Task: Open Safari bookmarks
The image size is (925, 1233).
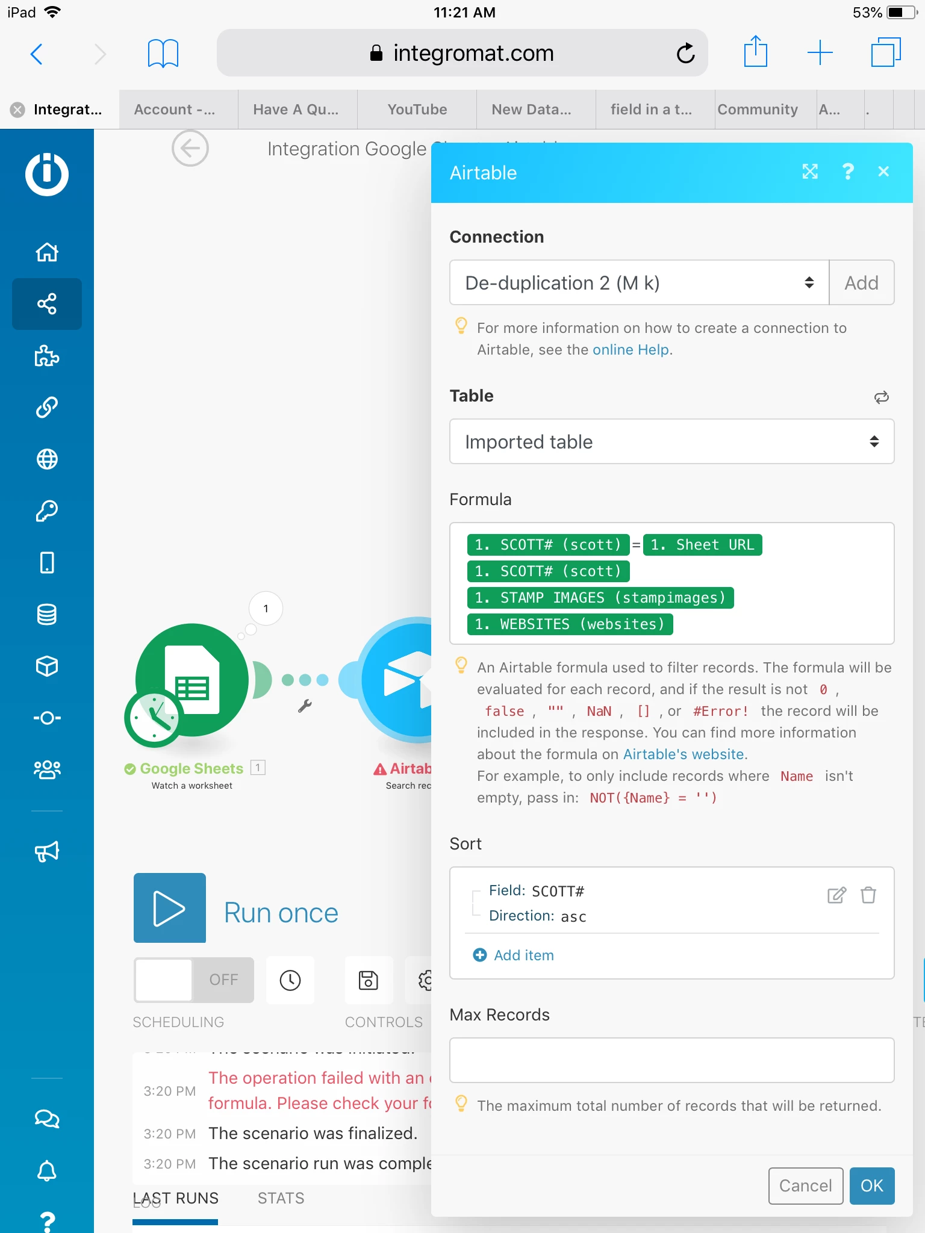Action: coord(163,53)
